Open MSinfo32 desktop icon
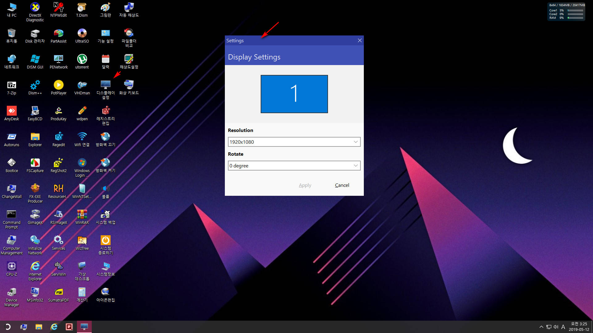593x333 pixels. point(35,294)
